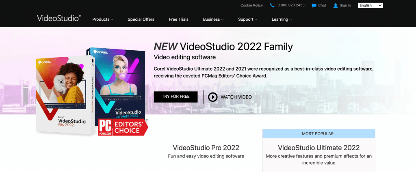Open the Cookie Policy link

tap(251, 5)
